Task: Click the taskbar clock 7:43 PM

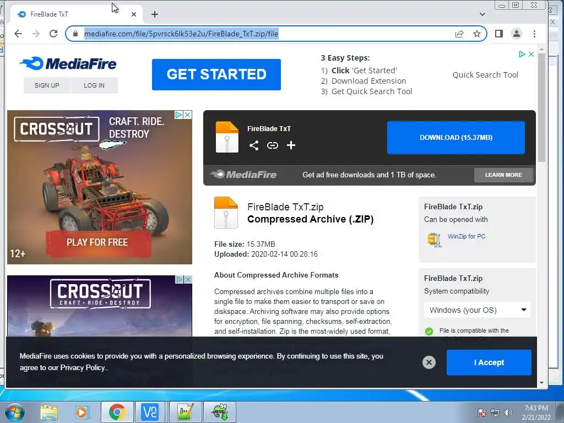Action: [x=536, y=413]
